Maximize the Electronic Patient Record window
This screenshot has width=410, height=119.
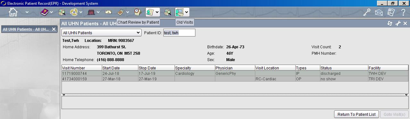tap(392, 3)
